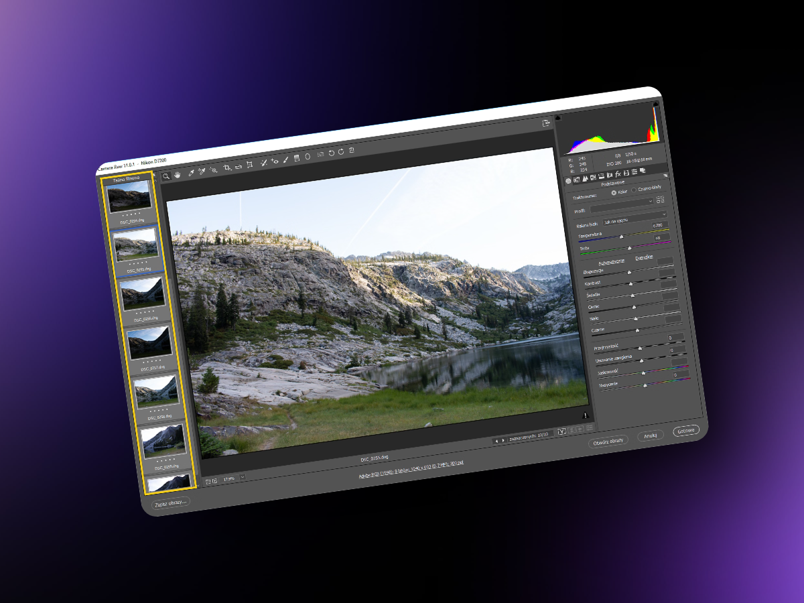
Task: Select the Czarno-biały treatment radio button
Action: 634,190
